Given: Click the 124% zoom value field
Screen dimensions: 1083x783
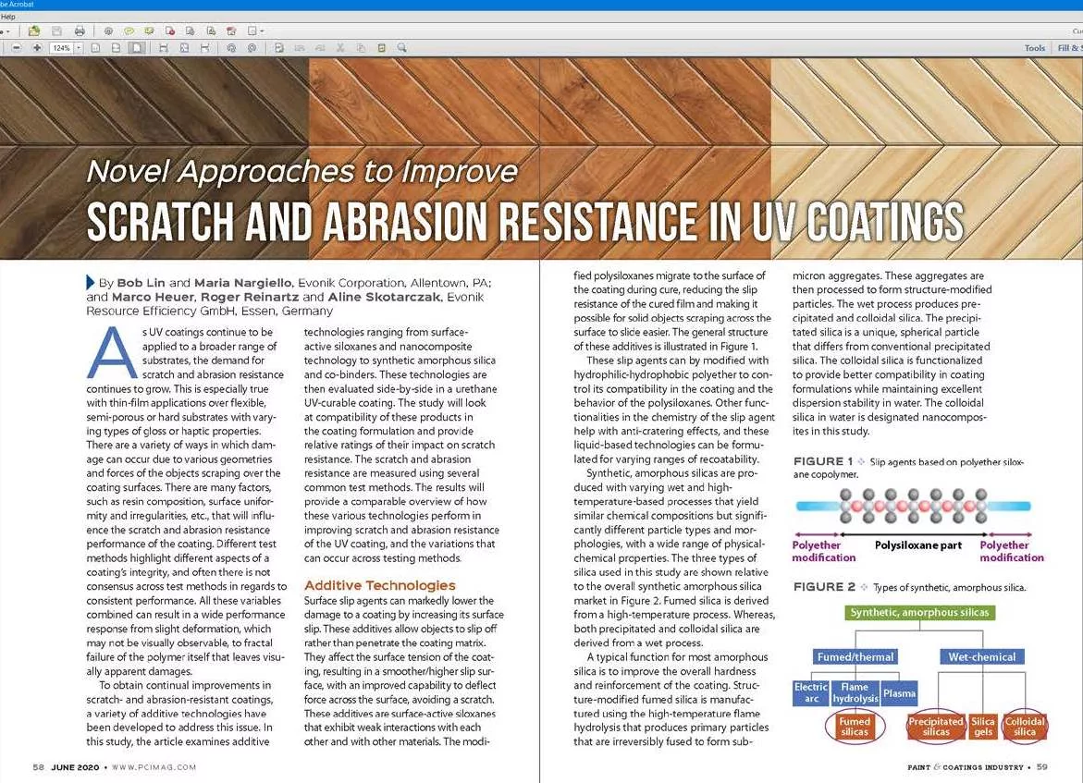Looking at the screenshot, I should 61,47.
